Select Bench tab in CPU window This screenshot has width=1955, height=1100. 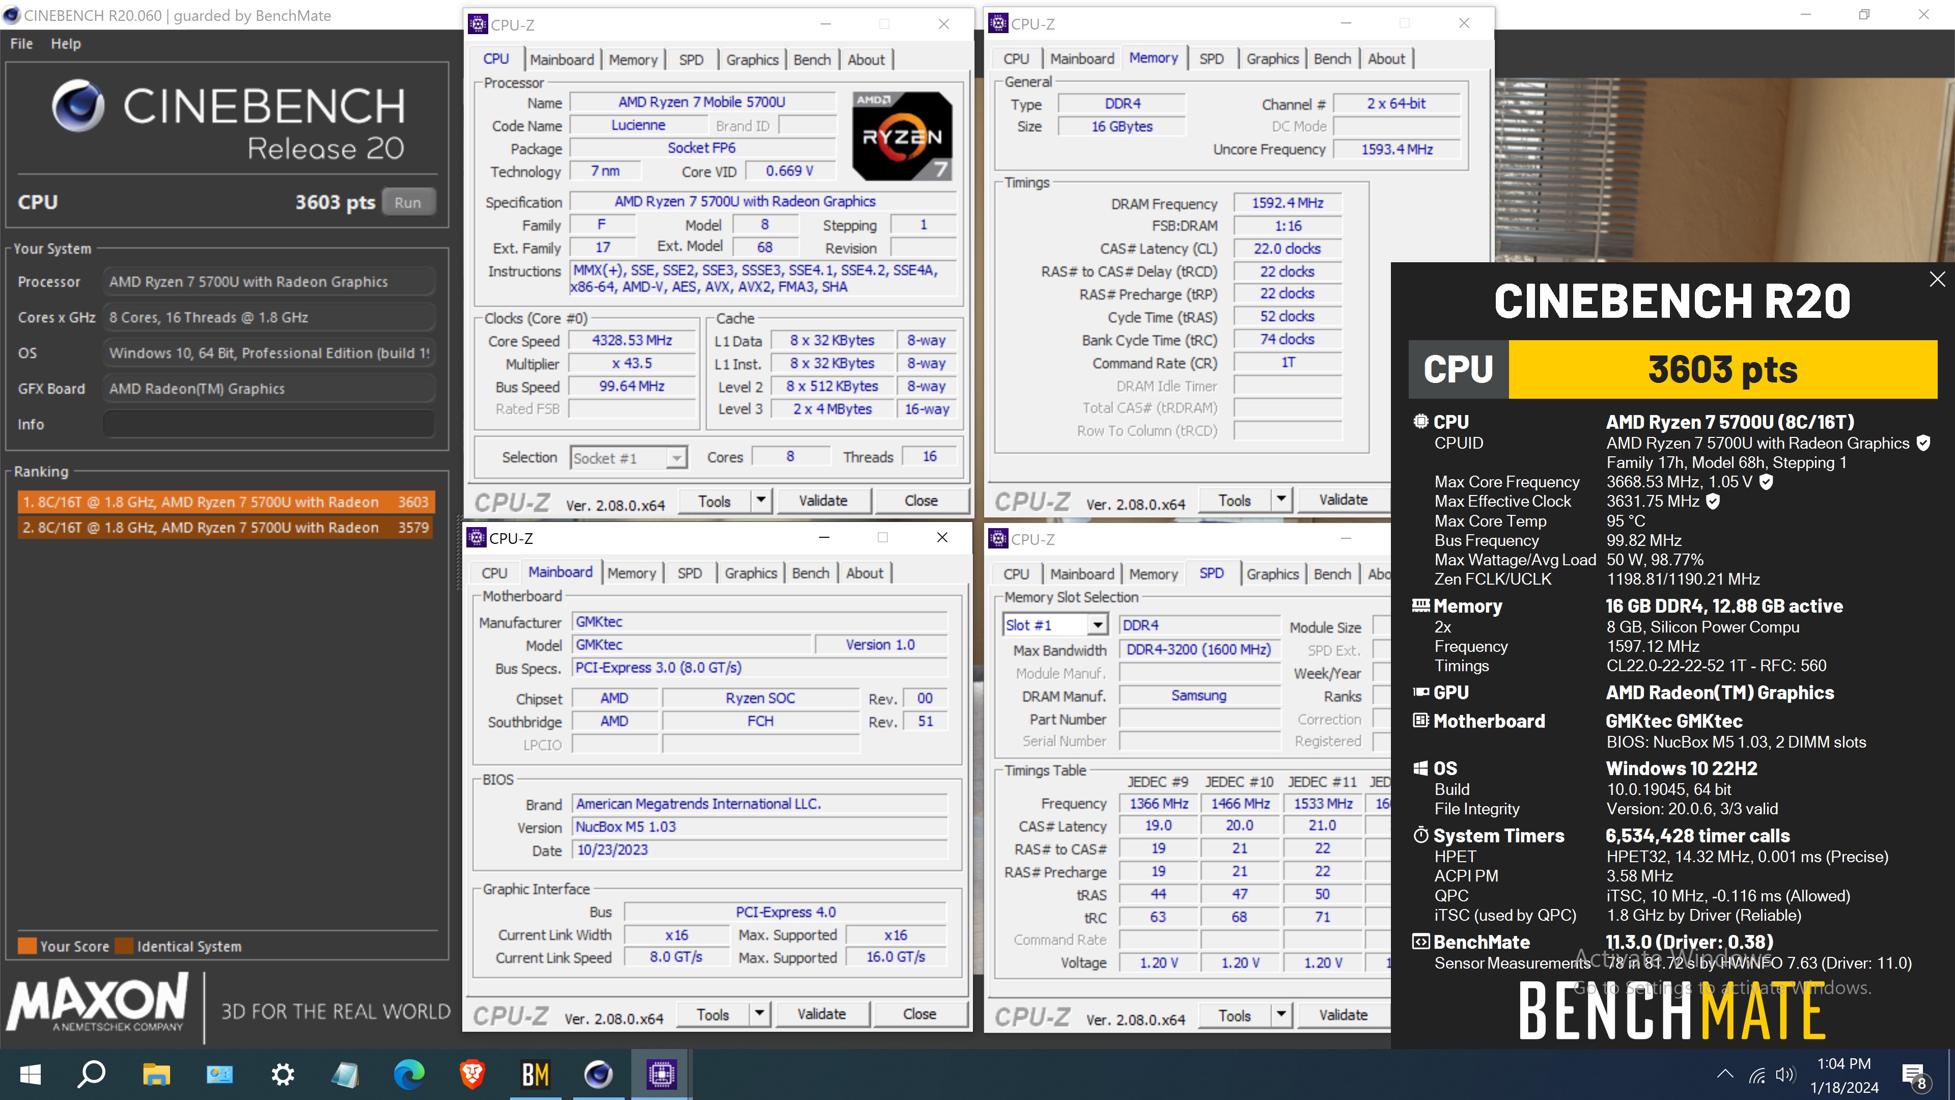coord(812,59)
